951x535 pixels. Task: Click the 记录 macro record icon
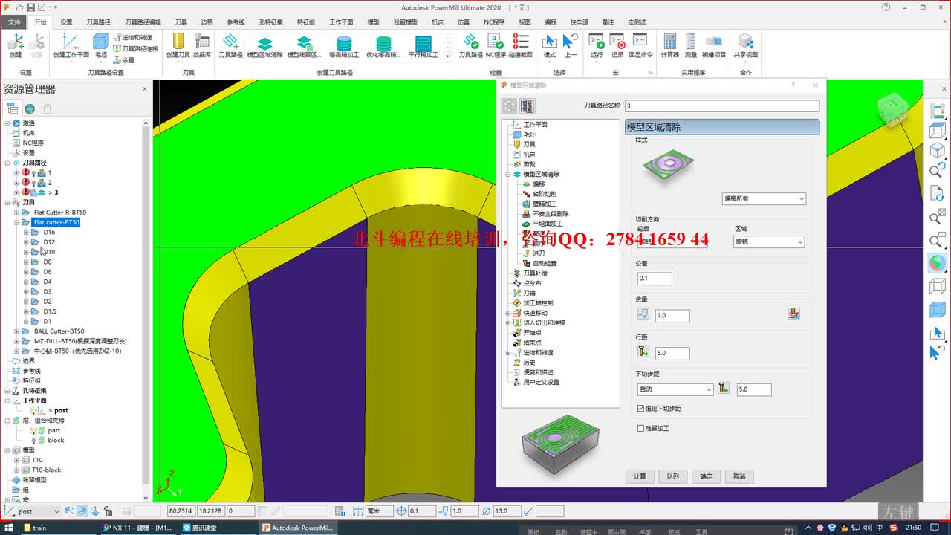pyautogui.click(x=617, y=41)
